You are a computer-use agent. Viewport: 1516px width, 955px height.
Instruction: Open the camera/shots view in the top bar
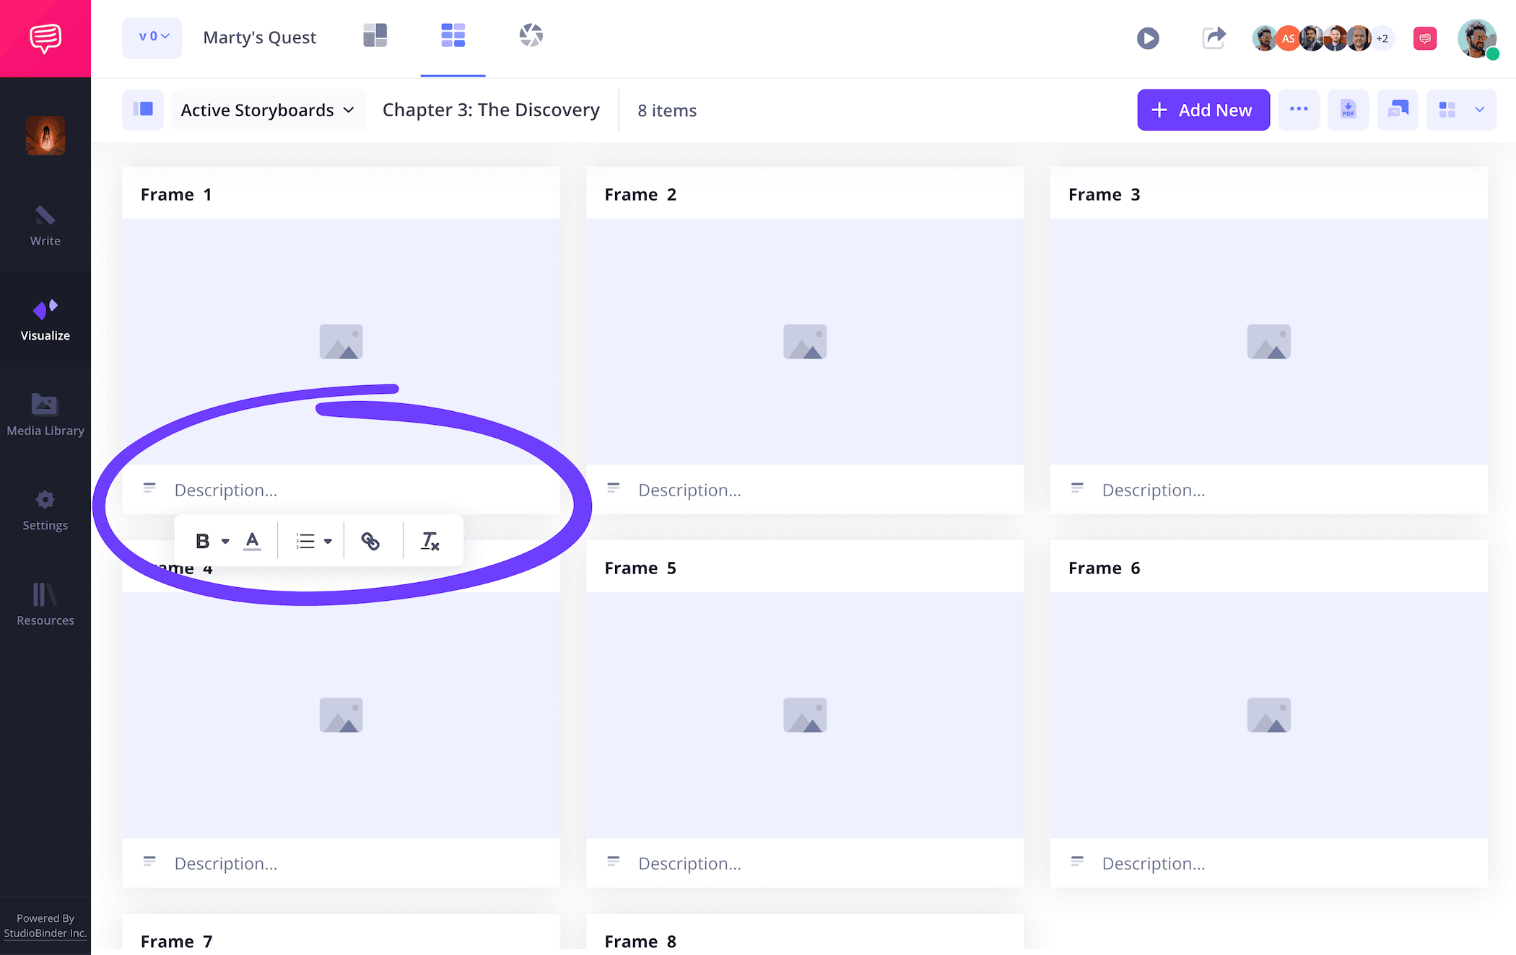coord(531,35)
